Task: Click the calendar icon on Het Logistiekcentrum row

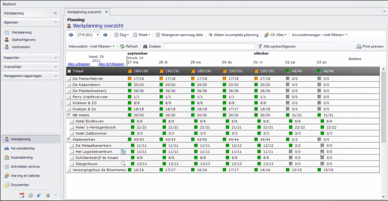Action: click(x=123, y=152)
